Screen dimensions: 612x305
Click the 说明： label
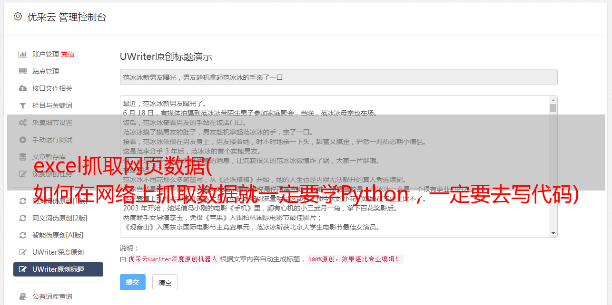point(129,248)
